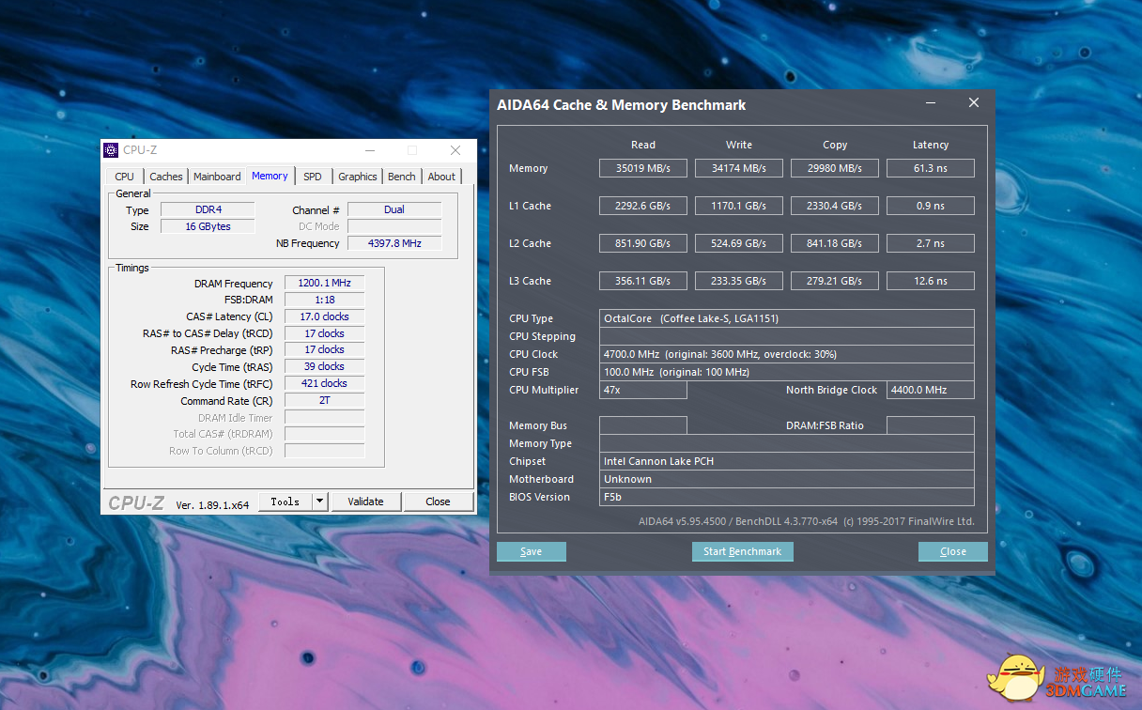
Task: Click L2 Cache Read 851.90 GB/s value
Action: 643,243
